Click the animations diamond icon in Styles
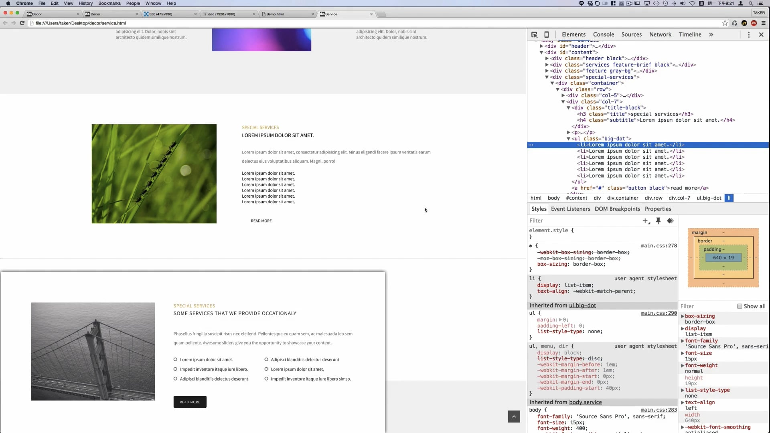Image resolution: width=770 pixels, height=433 pixels. [x=670, y=221]
